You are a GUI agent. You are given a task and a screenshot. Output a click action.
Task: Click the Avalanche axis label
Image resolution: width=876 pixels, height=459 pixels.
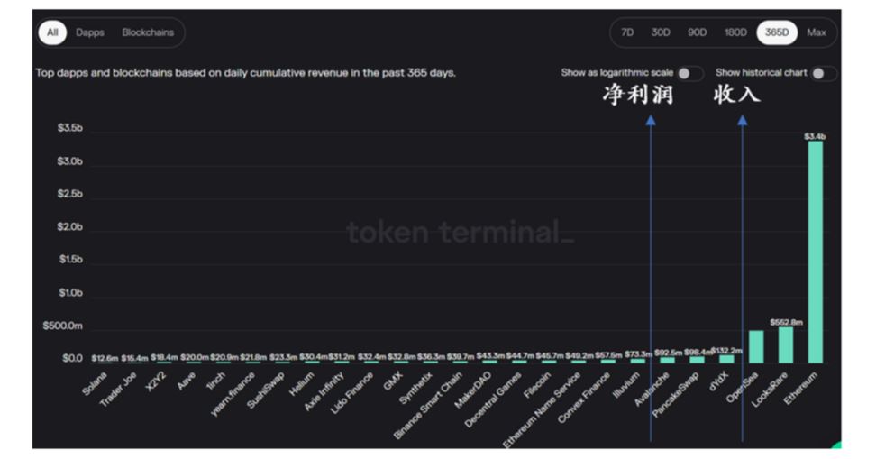pos(652,390)
